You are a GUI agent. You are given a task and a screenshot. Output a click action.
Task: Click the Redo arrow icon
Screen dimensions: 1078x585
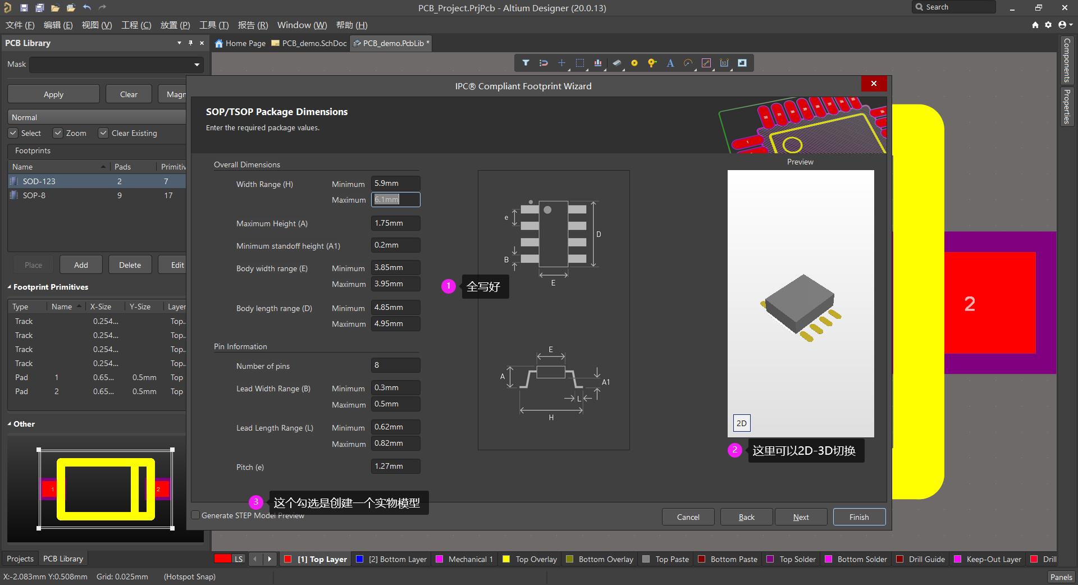(102, 8)
